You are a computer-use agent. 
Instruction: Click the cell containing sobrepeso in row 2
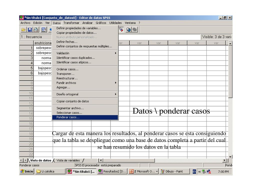(x=43, y=53)
